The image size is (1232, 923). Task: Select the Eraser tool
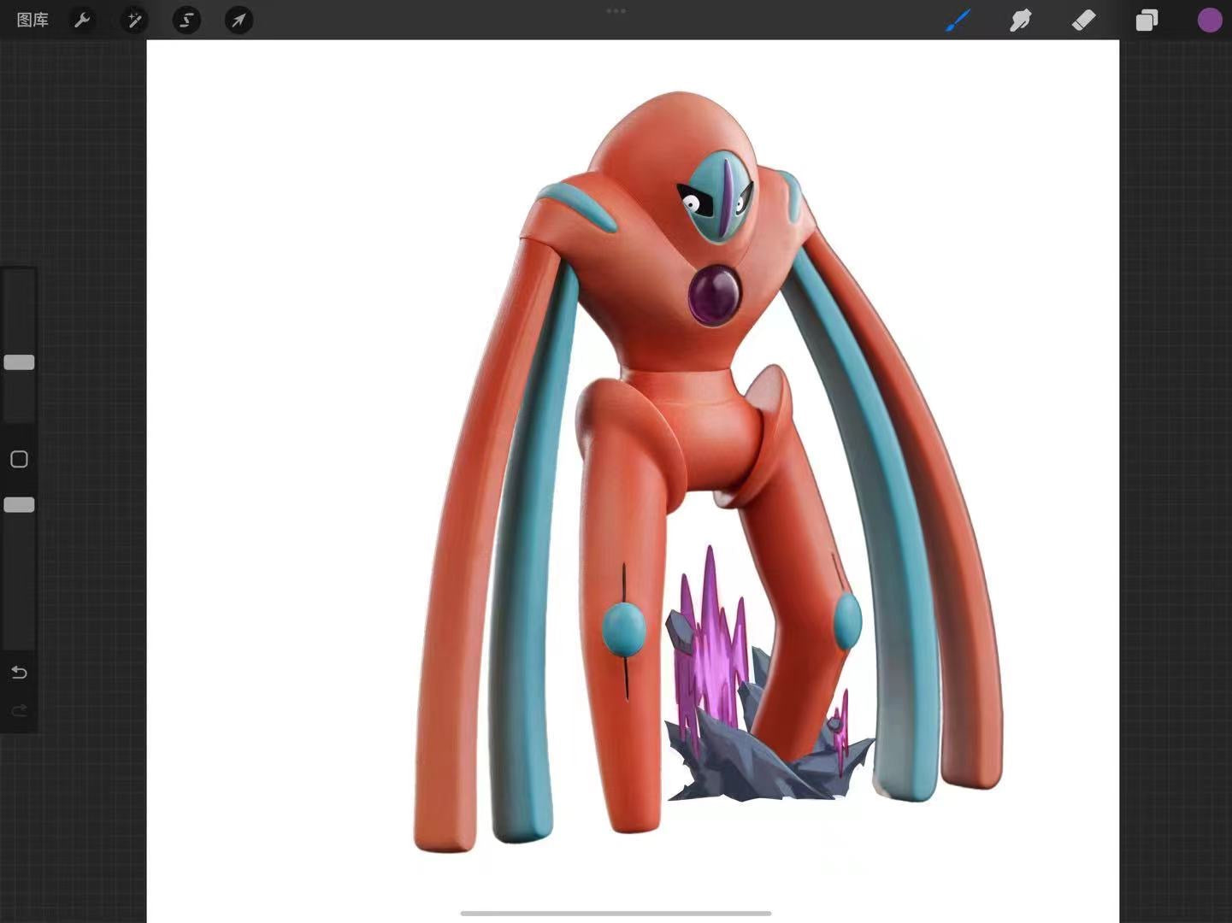pyautogui.click(x=1083, y=20)
